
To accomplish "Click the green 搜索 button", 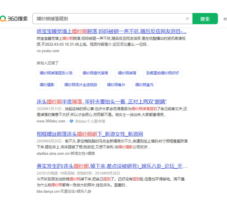I will (205, 19).
